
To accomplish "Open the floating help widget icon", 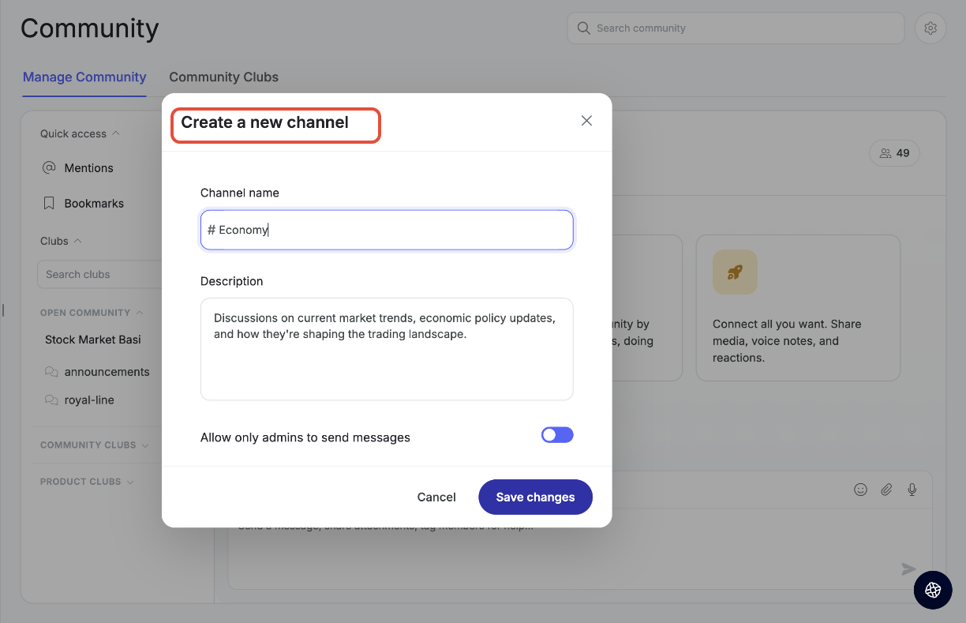I will [x=933, y=590].
